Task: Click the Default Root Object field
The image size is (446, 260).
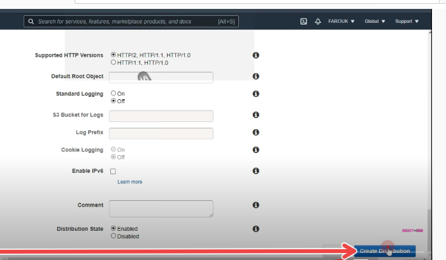Action: [x=161, y=77]
